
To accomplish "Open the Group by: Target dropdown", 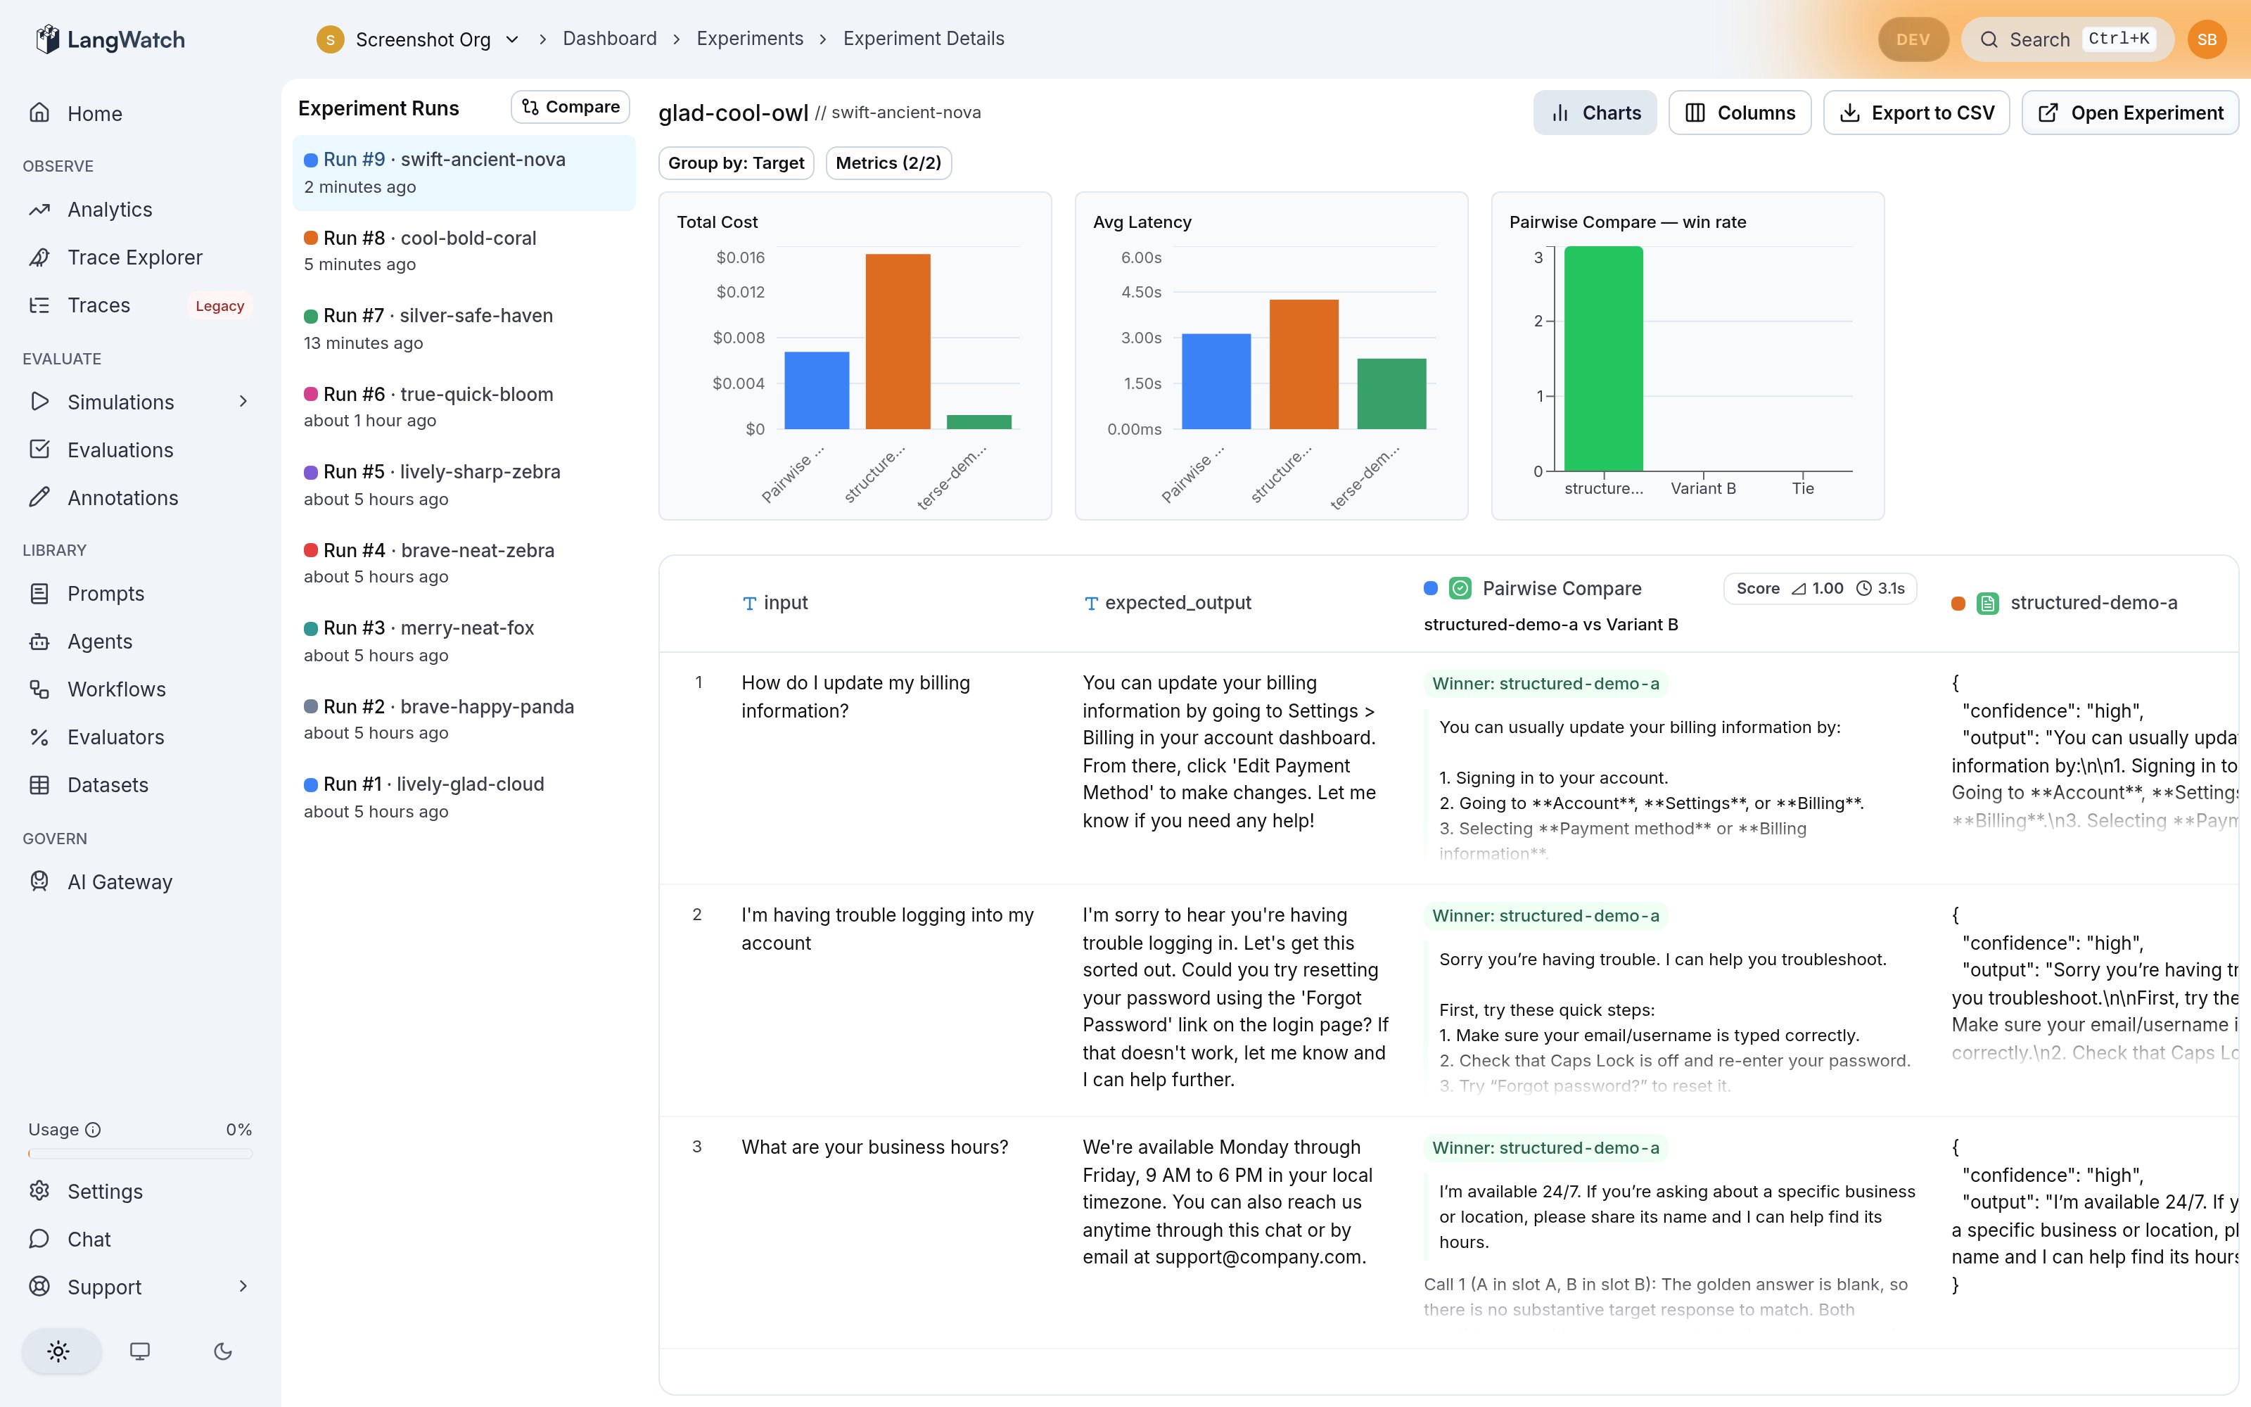I will (736, 163).
